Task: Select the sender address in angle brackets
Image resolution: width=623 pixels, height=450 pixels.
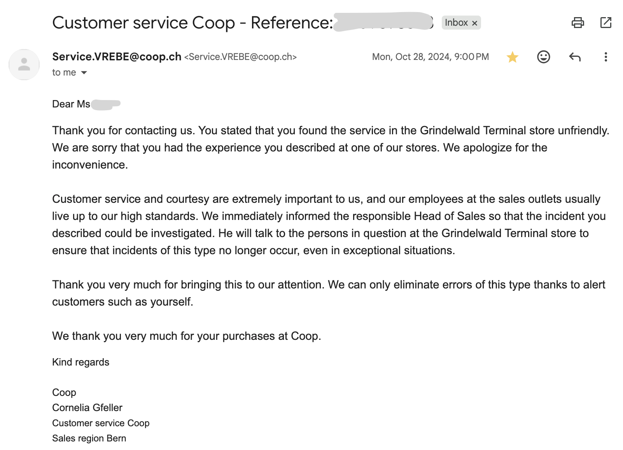Action: tap(240, 57)
